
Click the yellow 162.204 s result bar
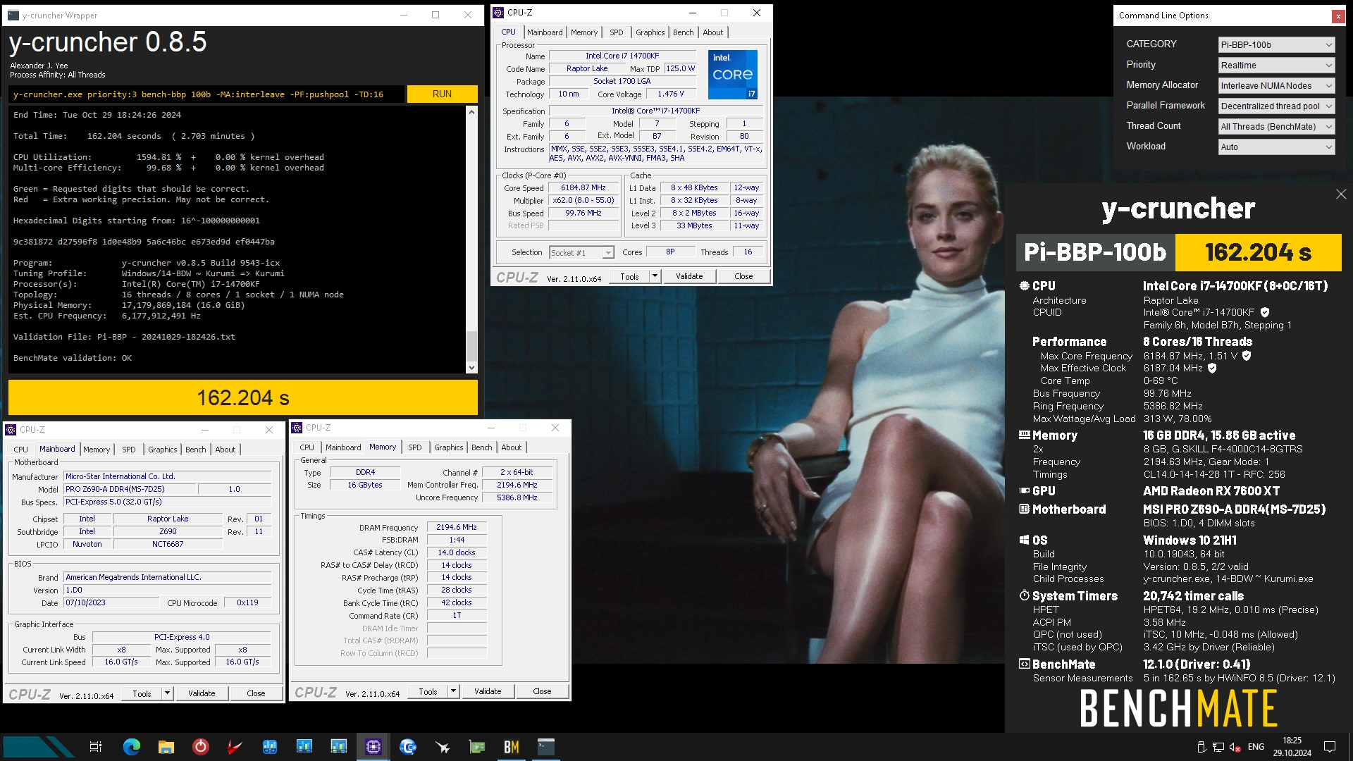click(243, 398)
